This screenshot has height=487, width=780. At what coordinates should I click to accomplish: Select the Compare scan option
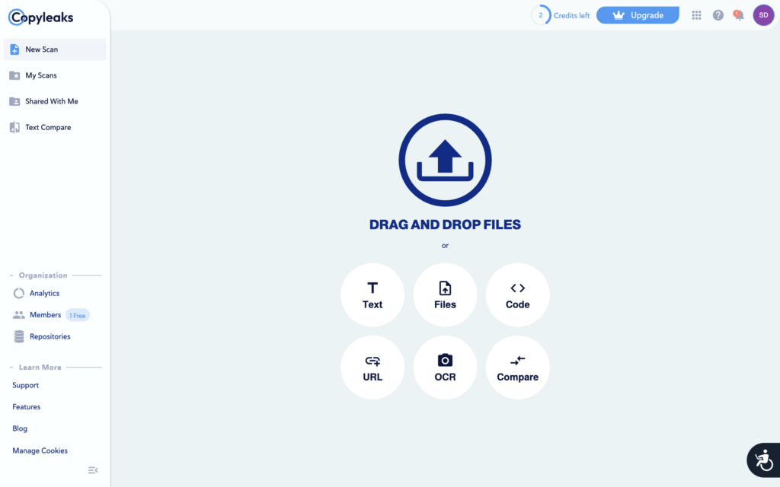517,367
